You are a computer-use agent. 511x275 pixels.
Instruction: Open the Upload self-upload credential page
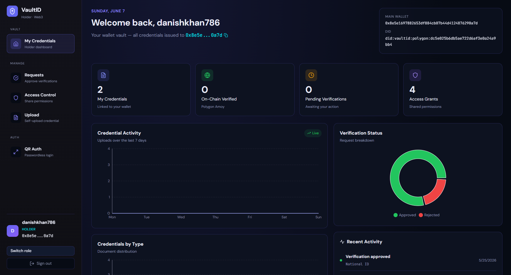tap(41, 118)
